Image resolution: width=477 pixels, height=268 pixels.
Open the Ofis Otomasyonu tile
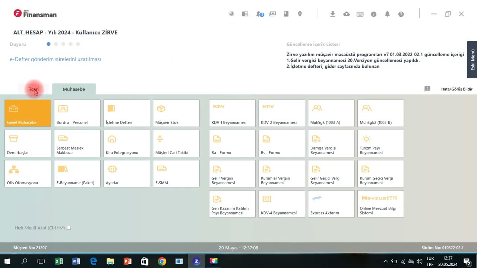[x=28, y=173]
